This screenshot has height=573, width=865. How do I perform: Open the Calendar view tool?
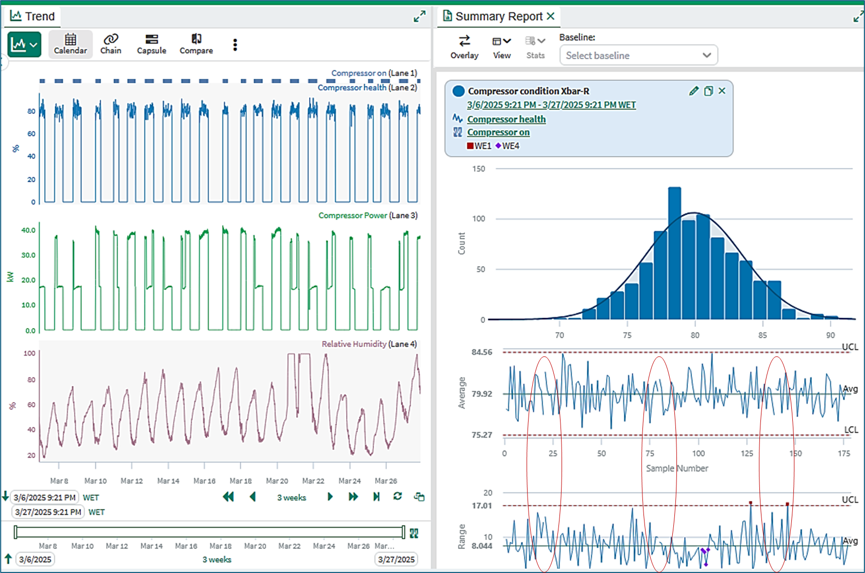tap(71, 44)
